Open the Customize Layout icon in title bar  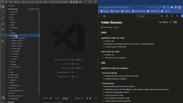coord(80,2)
